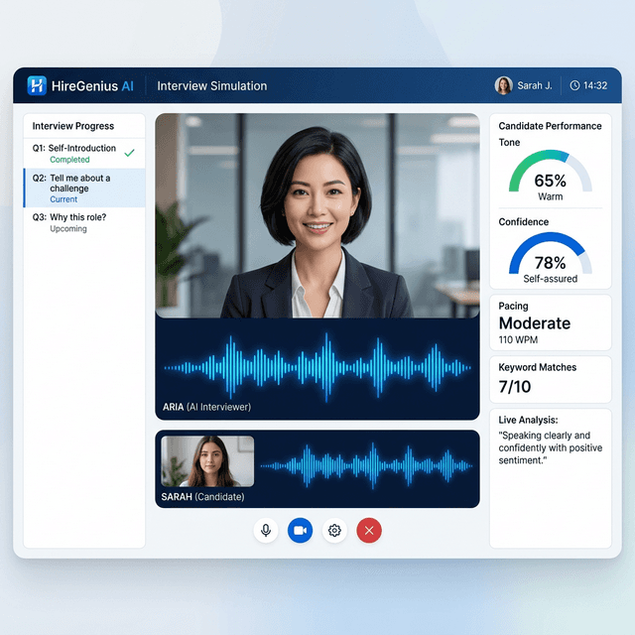Open the Keyword Matches 7/10 card

(550, 377)
